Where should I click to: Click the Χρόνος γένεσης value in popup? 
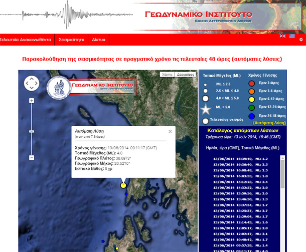[132, 148]
